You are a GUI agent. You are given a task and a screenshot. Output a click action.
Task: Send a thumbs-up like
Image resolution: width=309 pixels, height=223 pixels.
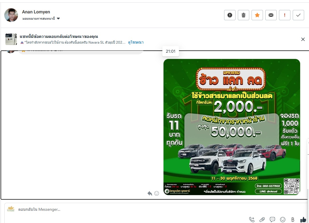(303, 220)
